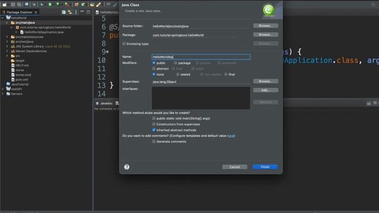This screenshot has height=213, width=379.
Task: Expand Maven Dependencies node
Action: click(7, 51)
